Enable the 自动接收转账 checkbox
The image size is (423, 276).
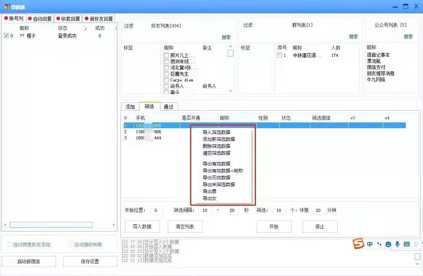[71, 245]
